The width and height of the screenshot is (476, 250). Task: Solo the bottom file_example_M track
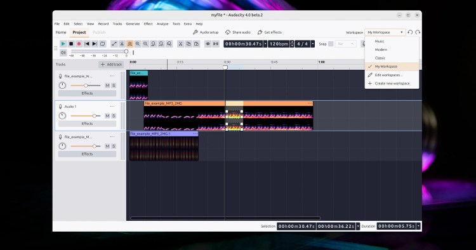(114, 146)
